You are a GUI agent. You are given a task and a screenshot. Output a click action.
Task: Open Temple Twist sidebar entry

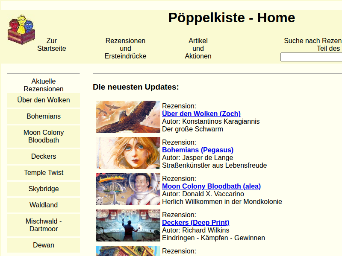tap(44, 173)
